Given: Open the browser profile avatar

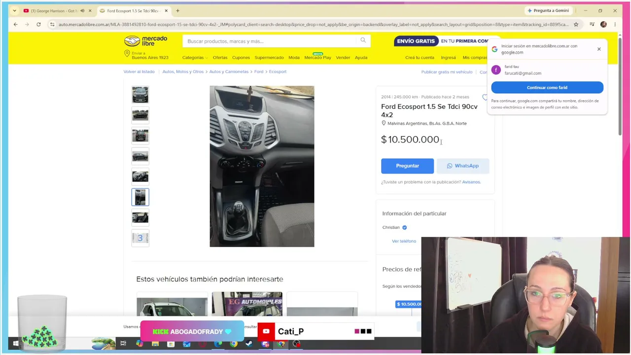Looking at the screenshot, I should click(x=603, y=24).
